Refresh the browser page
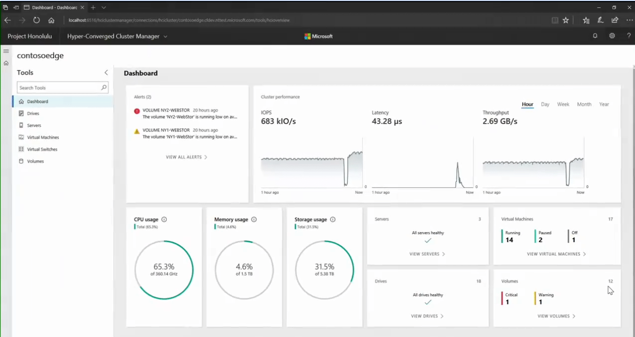635x337 pixels. (x=37, y=21)
